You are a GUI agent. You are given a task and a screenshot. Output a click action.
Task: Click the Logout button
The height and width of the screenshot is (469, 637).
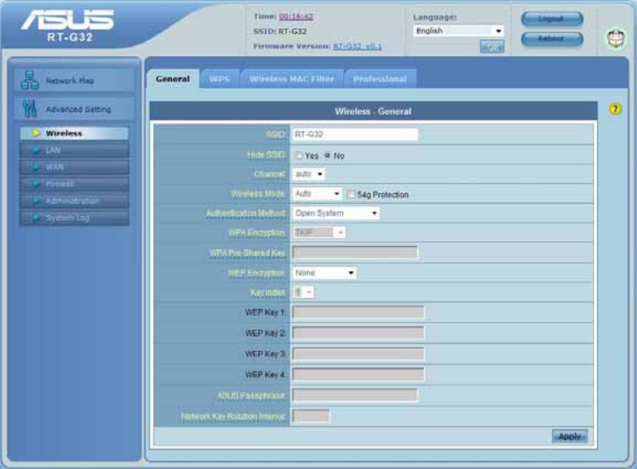tap(552, 18)
